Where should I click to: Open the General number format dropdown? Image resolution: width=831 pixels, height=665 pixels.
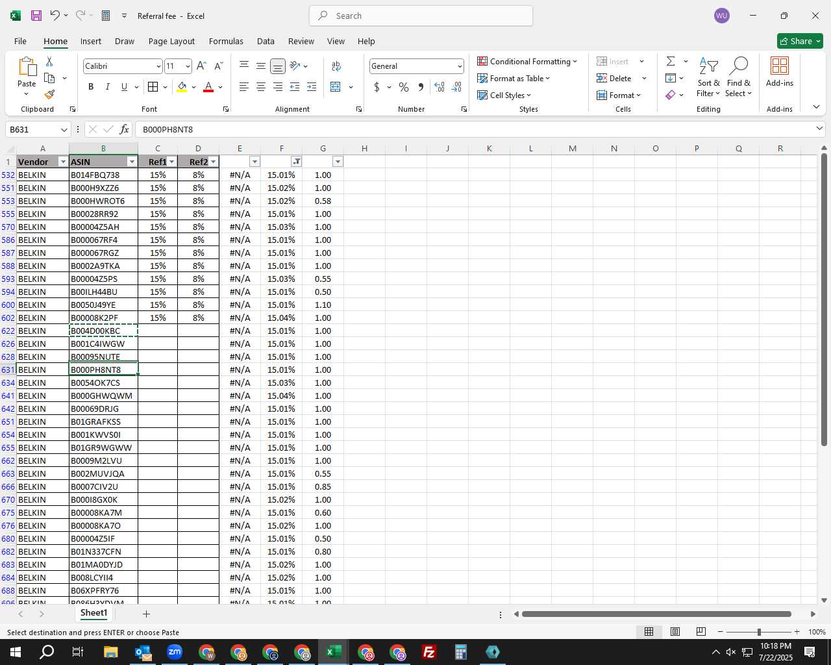(x=460, y=66)
